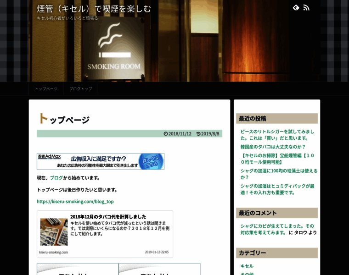
Task: Click the money and calculator thumbnail
Action: coord(54,232)
